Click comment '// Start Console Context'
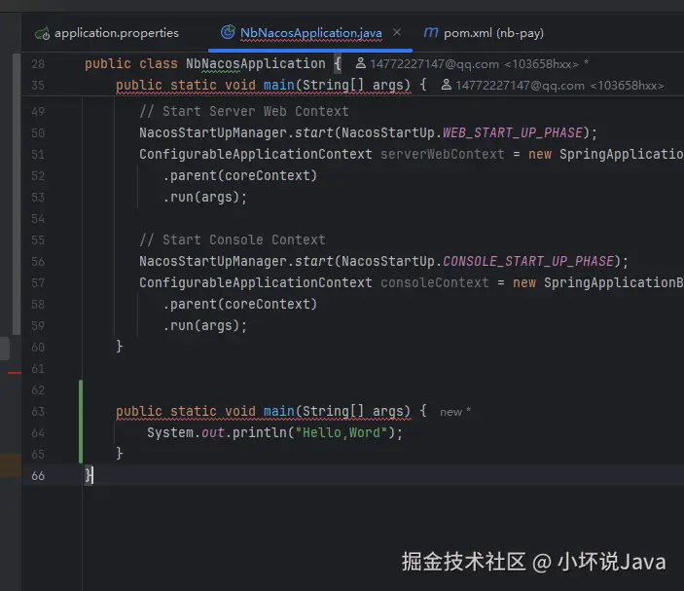 point(233,240)
